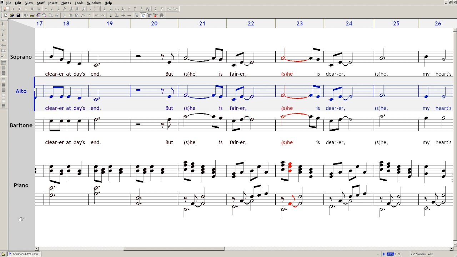Viewport: 457px width, 257px height.
Task: Click the plus toolbar button
Action: (123, 15)
